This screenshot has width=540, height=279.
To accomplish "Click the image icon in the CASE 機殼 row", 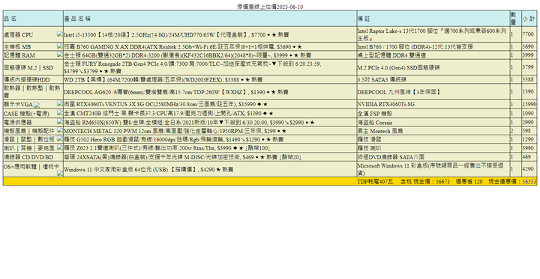I will 60,112.
